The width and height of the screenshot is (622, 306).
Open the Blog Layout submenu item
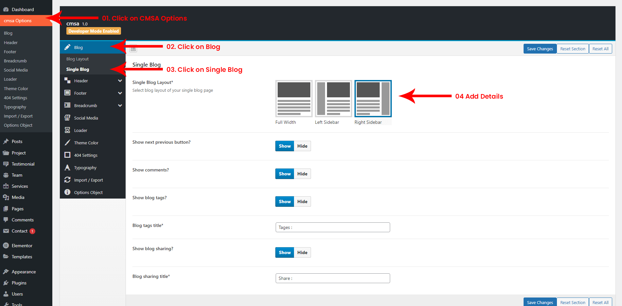click(x=78, y=59)
